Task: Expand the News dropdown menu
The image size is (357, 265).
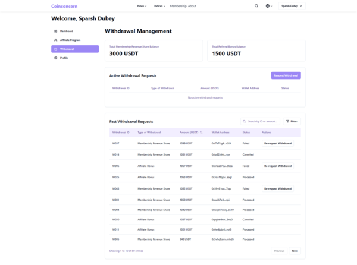Action: click(x=142, y=6)
